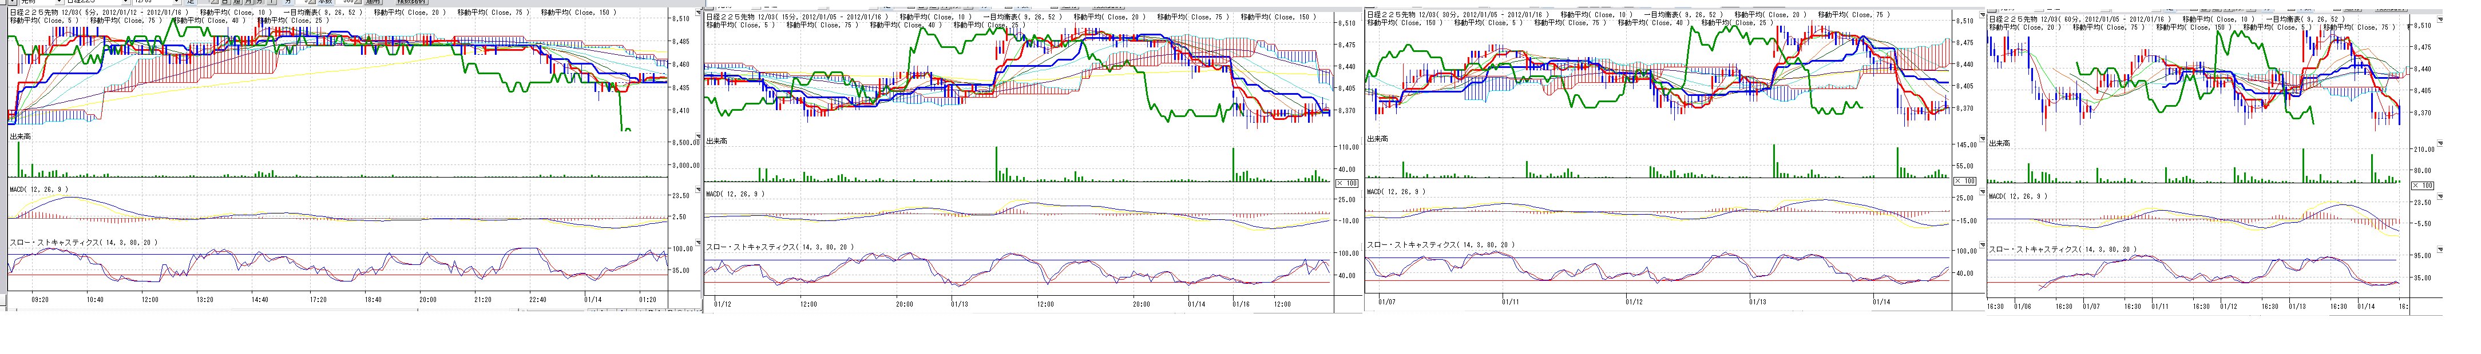Open the 12/03 contract month dropdown
The image size is (2481, 354).
pyautogui.click(x=175, y=3)
